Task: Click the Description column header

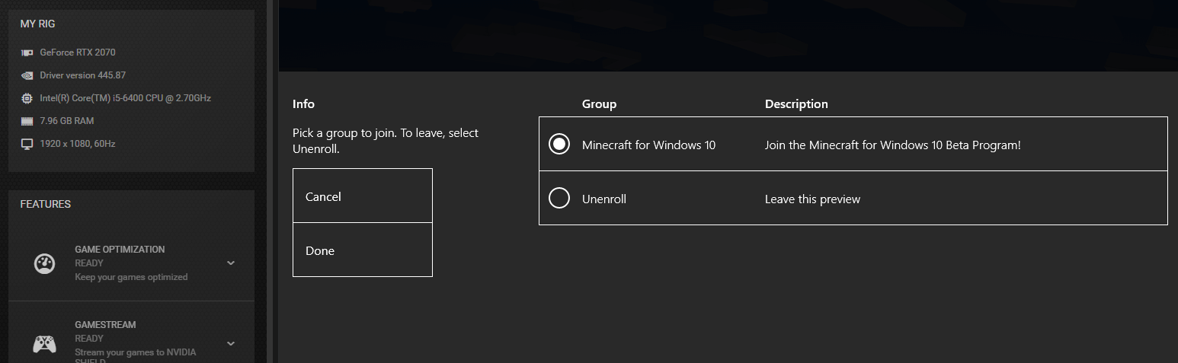Action: (796, 104)
